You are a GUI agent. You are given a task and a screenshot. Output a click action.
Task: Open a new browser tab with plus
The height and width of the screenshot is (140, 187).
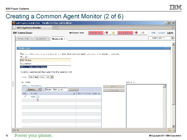55,28
